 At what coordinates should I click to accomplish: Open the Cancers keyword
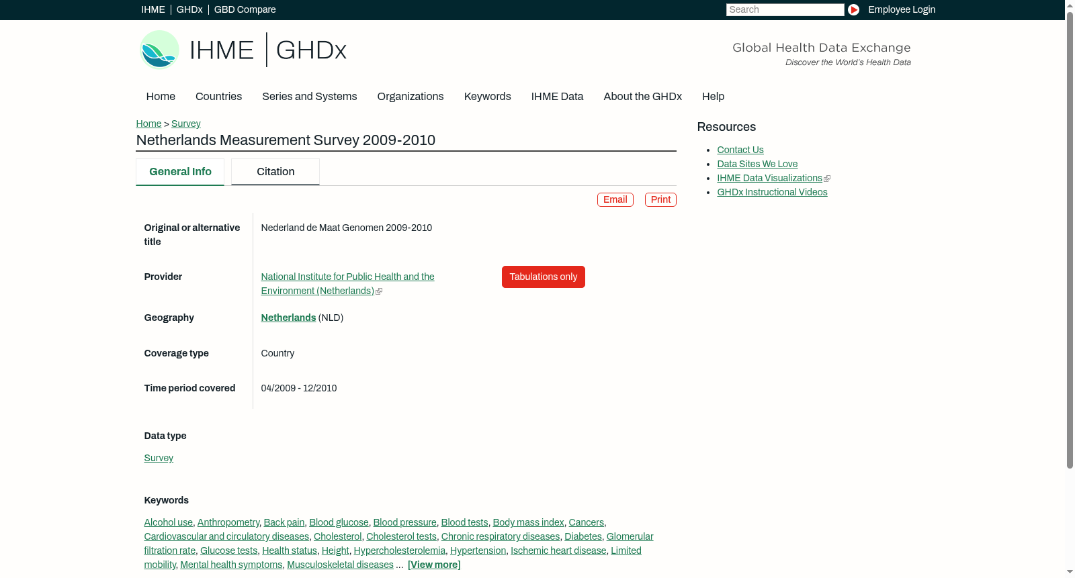click(587, 522)
